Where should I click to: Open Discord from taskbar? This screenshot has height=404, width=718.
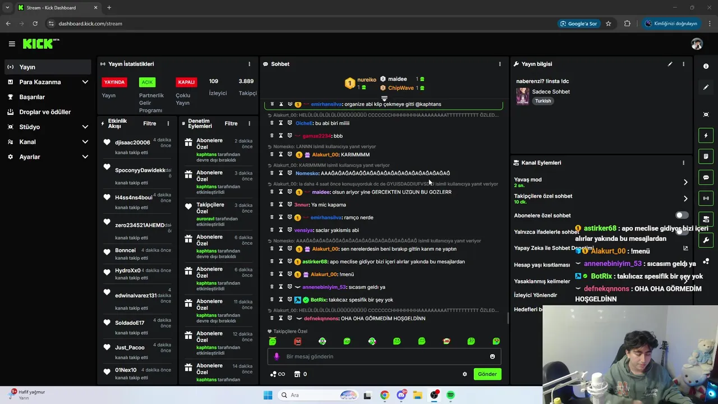[401, 395]
